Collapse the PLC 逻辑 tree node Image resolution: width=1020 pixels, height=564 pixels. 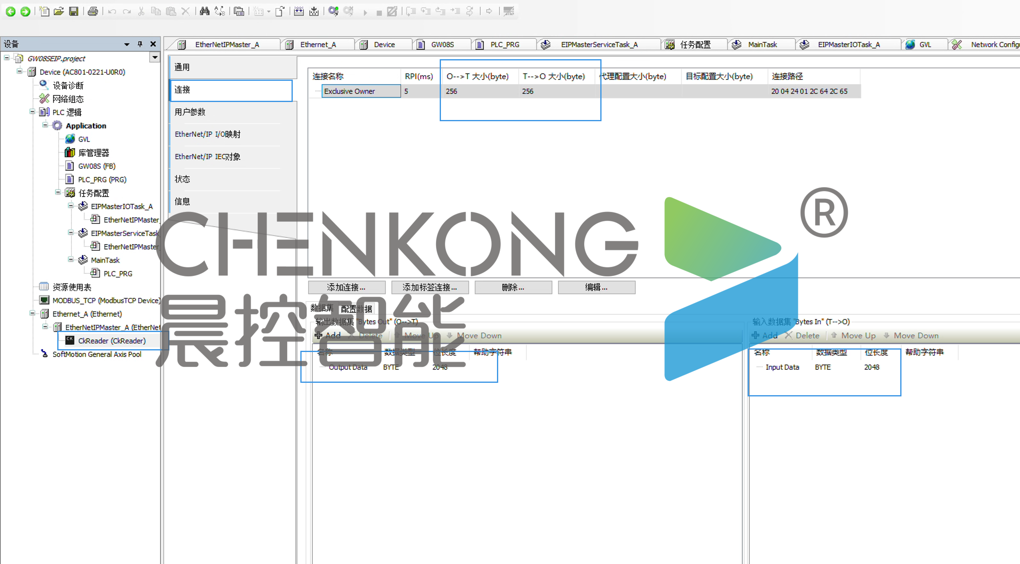tap(32, 112)
